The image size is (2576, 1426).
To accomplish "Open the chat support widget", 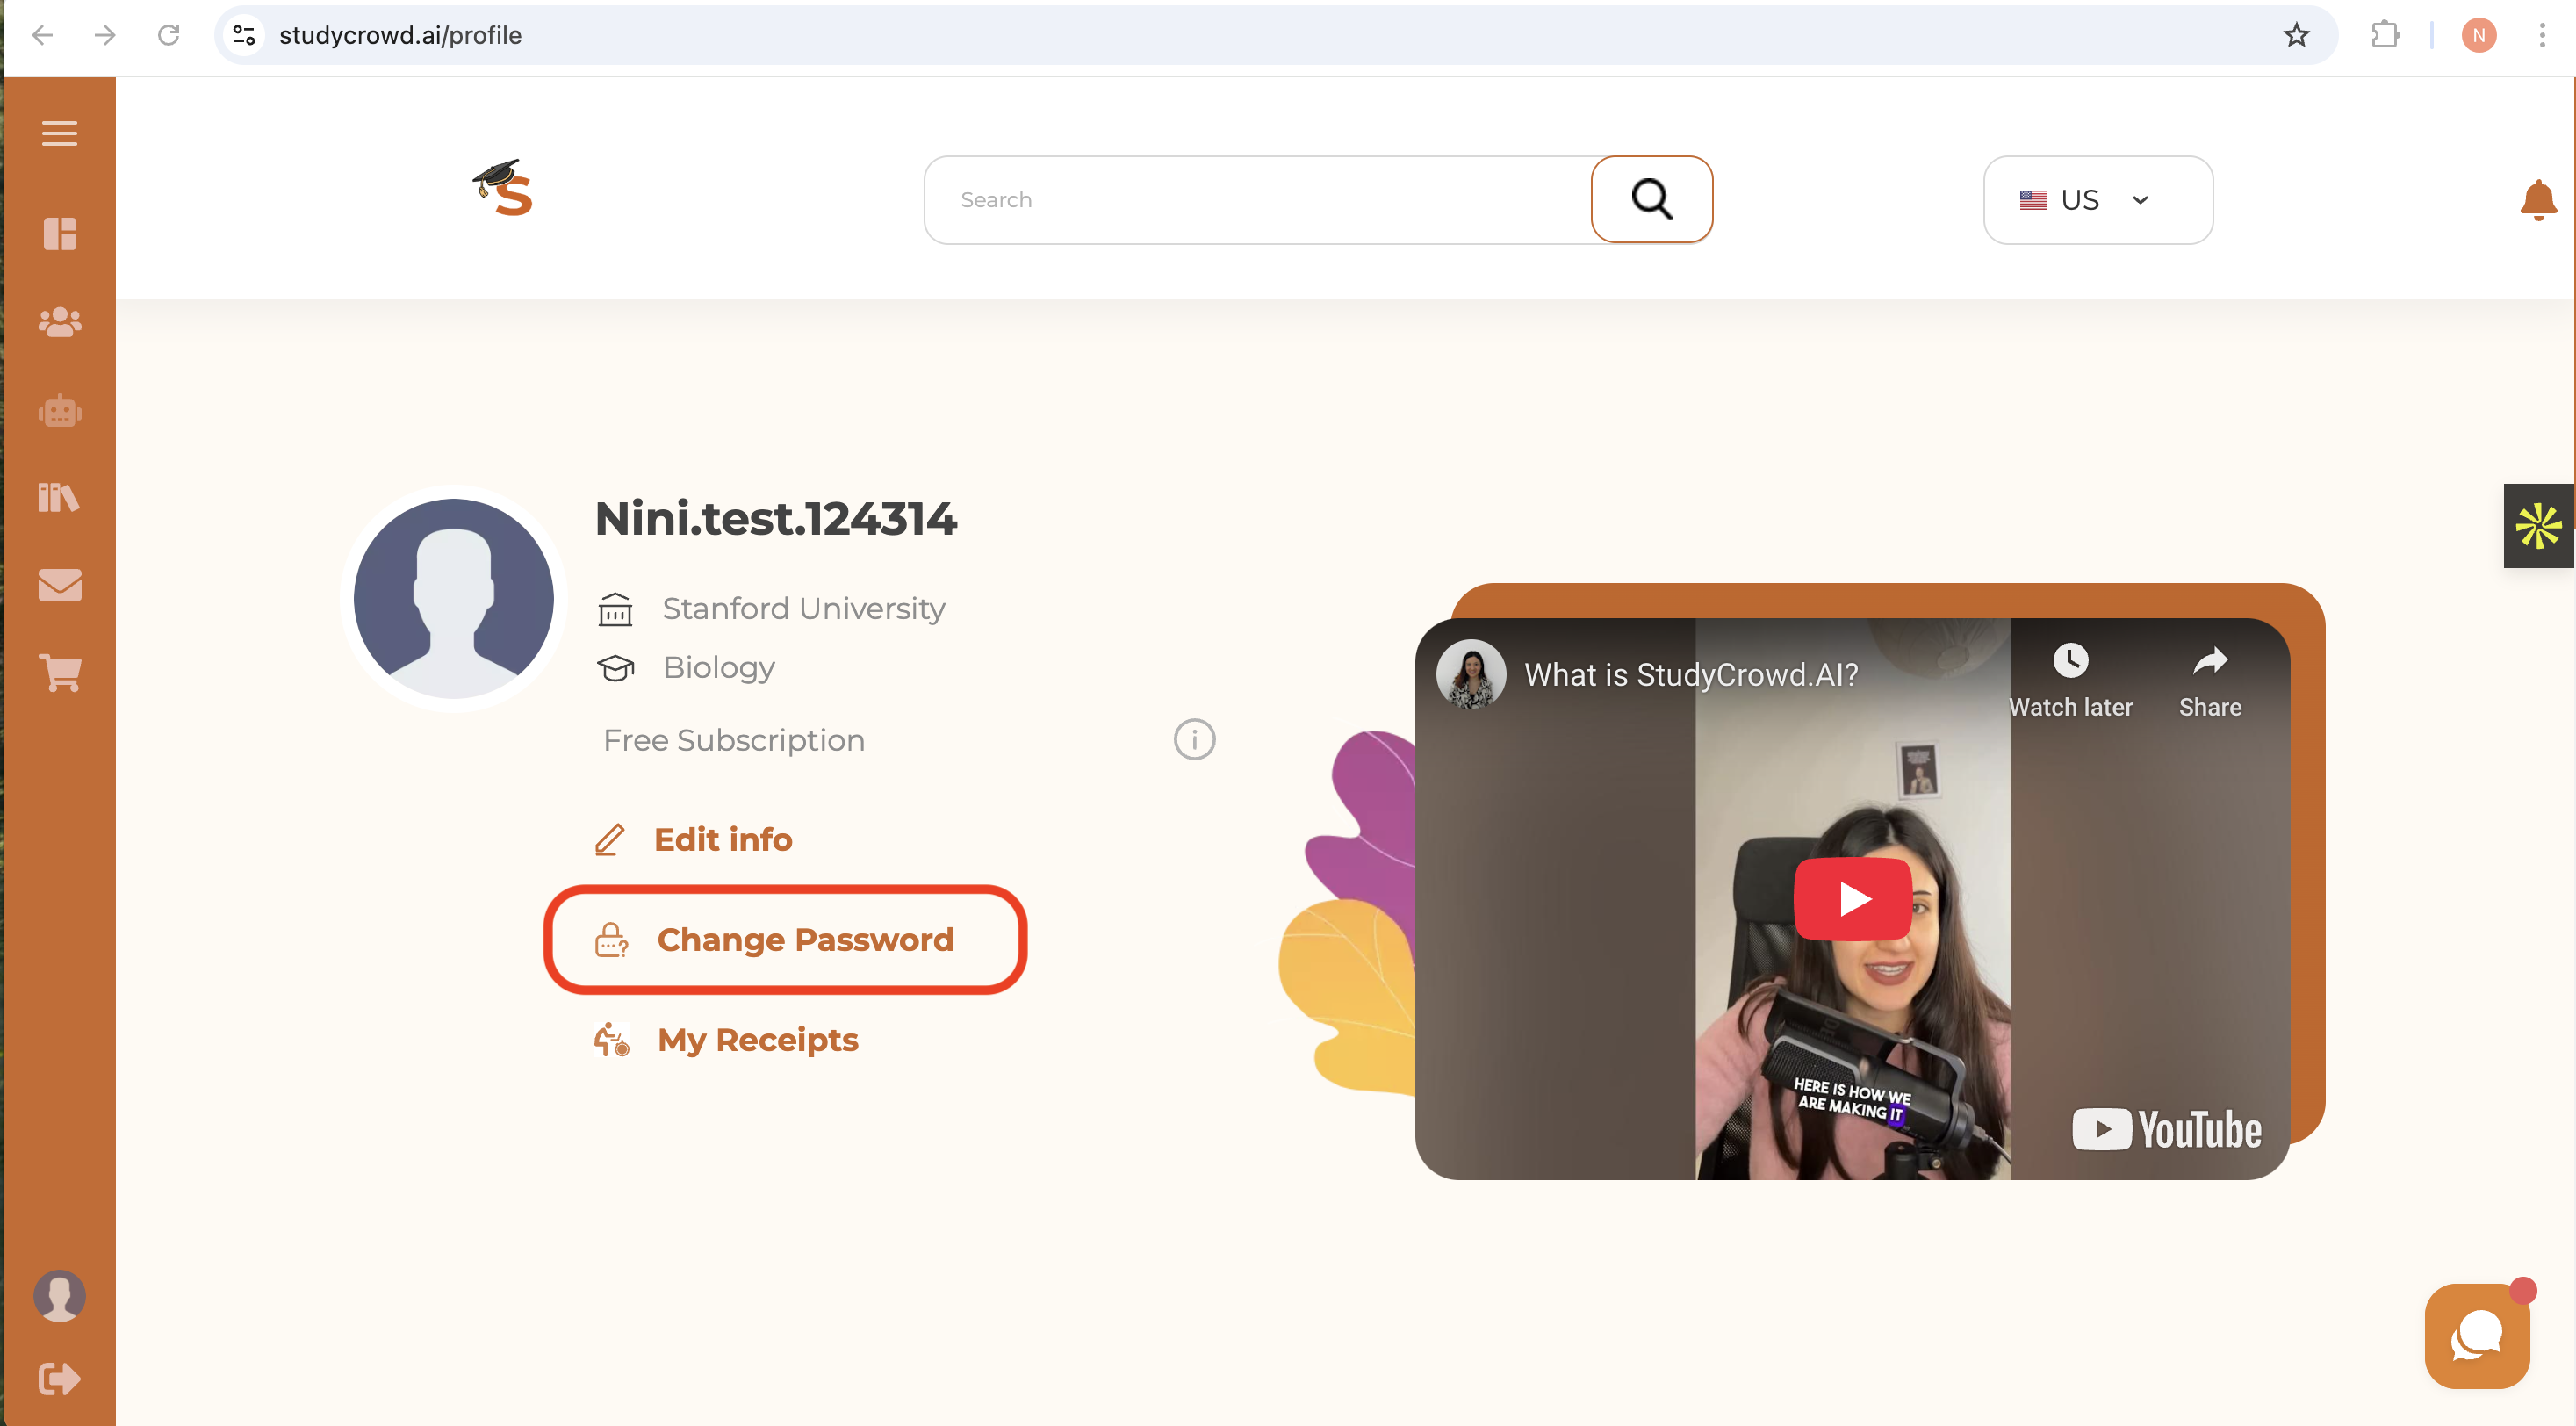I will point(2476,1335).
